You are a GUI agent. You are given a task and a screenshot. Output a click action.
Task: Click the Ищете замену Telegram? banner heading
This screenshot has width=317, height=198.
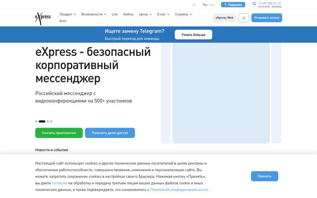click(134, 31)
